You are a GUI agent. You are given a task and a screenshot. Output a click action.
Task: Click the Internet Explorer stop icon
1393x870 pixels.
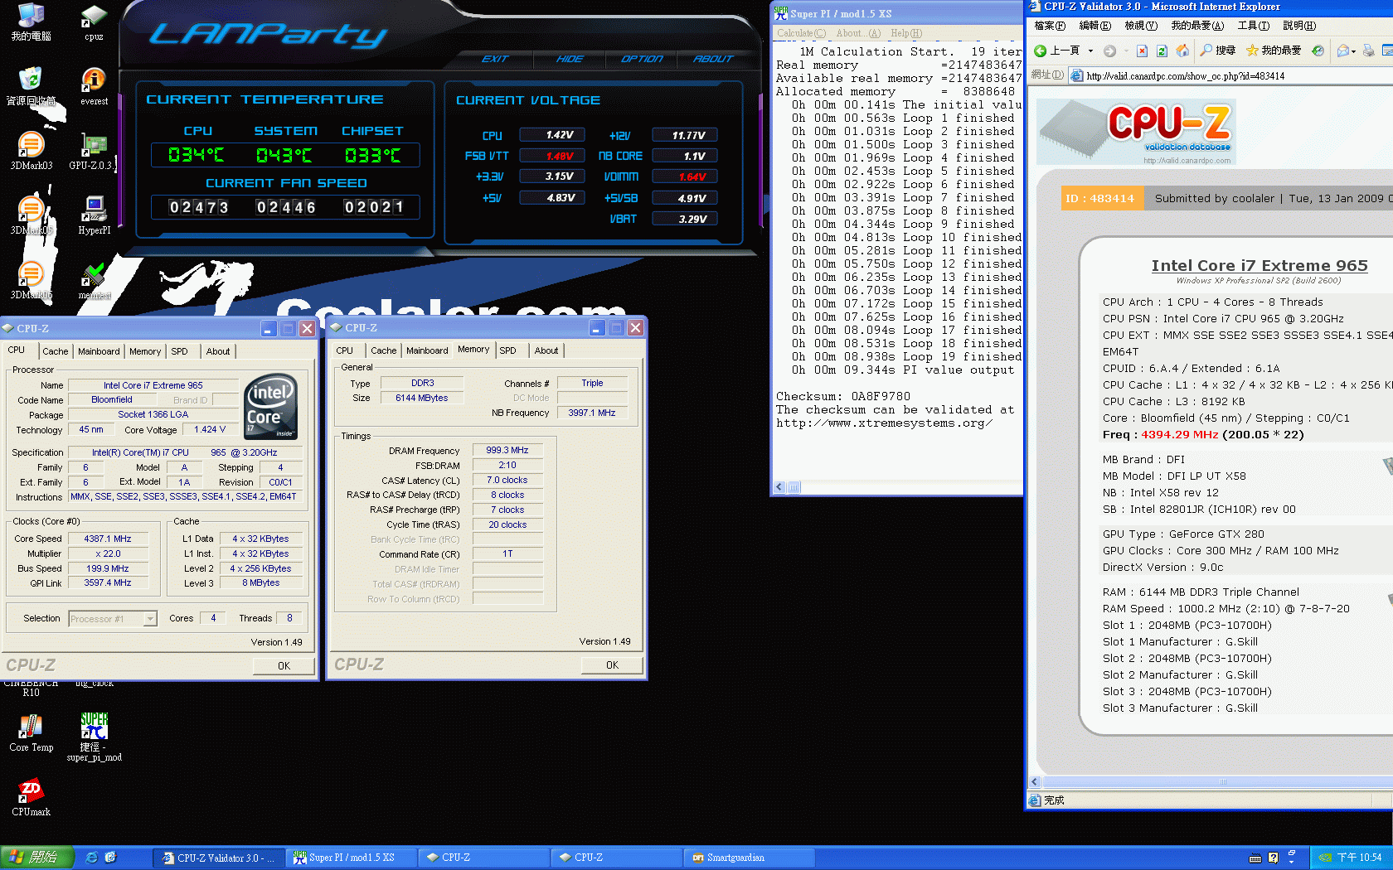(1142, 51)
